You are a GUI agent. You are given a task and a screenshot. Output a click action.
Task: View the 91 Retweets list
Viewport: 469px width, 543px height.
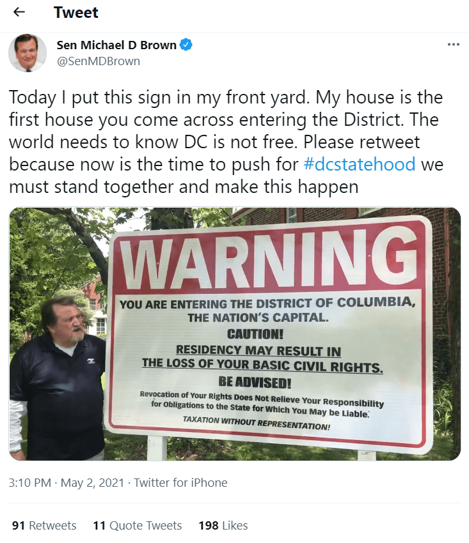pos(44,525)
